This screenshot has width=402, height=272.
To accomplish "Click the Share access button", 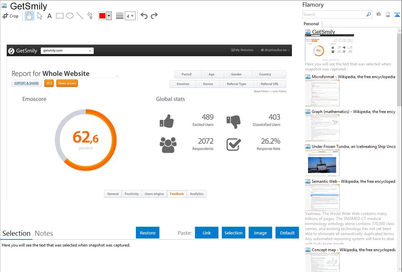I will click(67, 83).
